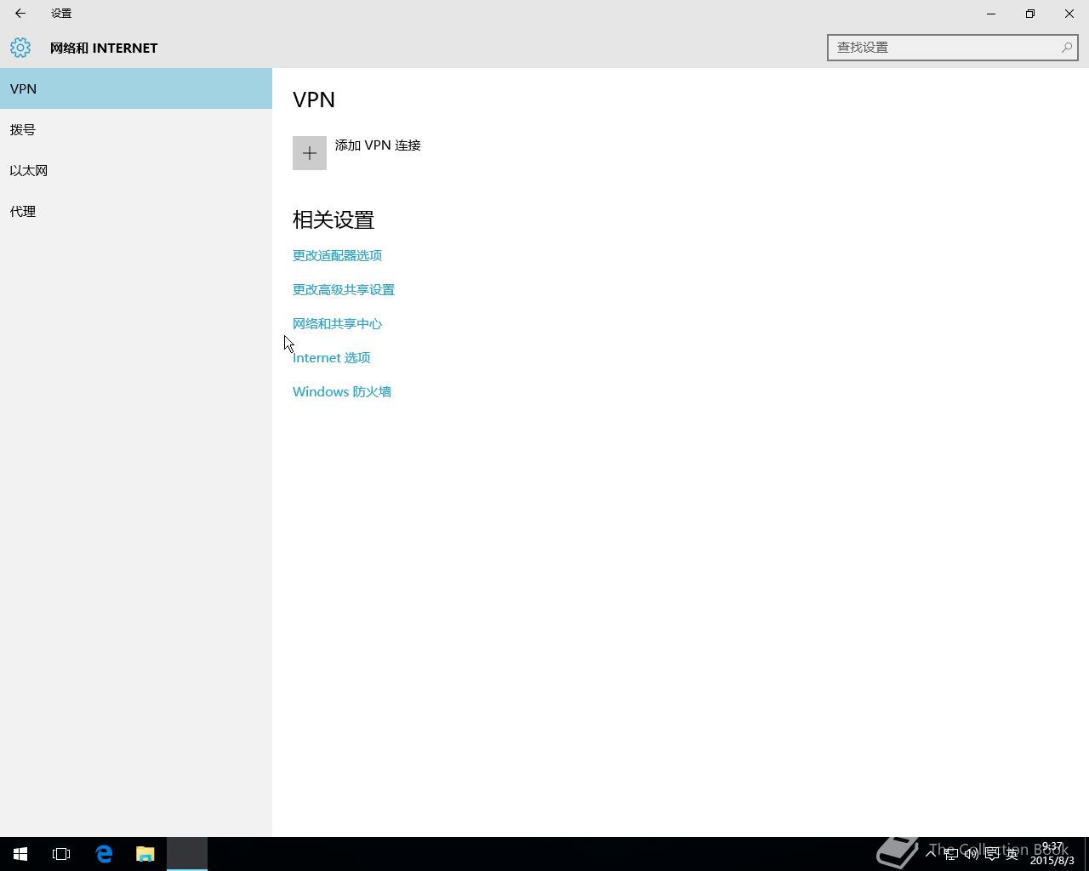Click the taskbar clock showing 2015/8/3
This screenshot has width=1089, height=871.
pyautogui.click(x=1052, y=854)
